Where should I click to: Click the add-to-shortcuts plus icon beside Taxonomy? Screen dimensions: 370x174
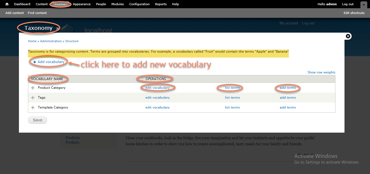point(58,28)
